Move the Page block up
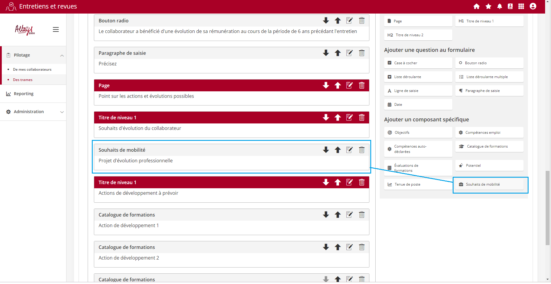Viewport: 551px width, 284px height. click(x=338, y=85)
